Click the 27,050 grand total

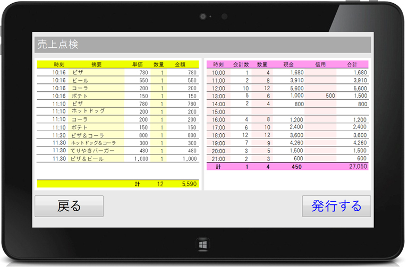[358, 166]
